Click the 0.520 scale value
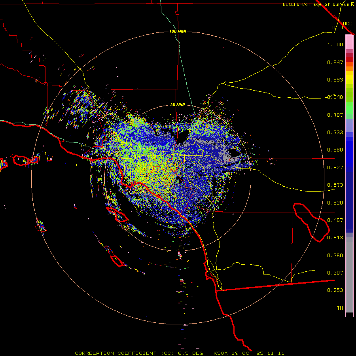 tap(335, 203)
